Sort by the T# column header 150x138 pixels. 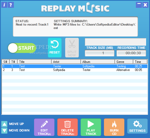13,62
